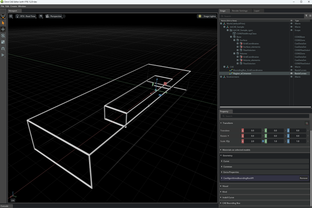Expand the CaeAlgorithmsBoundingBoxAPI section

tap(221, 178)
